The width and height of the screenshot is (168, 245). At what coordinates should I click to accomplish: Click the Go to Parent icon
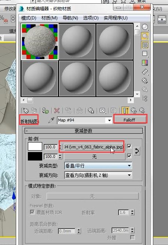click(x=134, y=111)
